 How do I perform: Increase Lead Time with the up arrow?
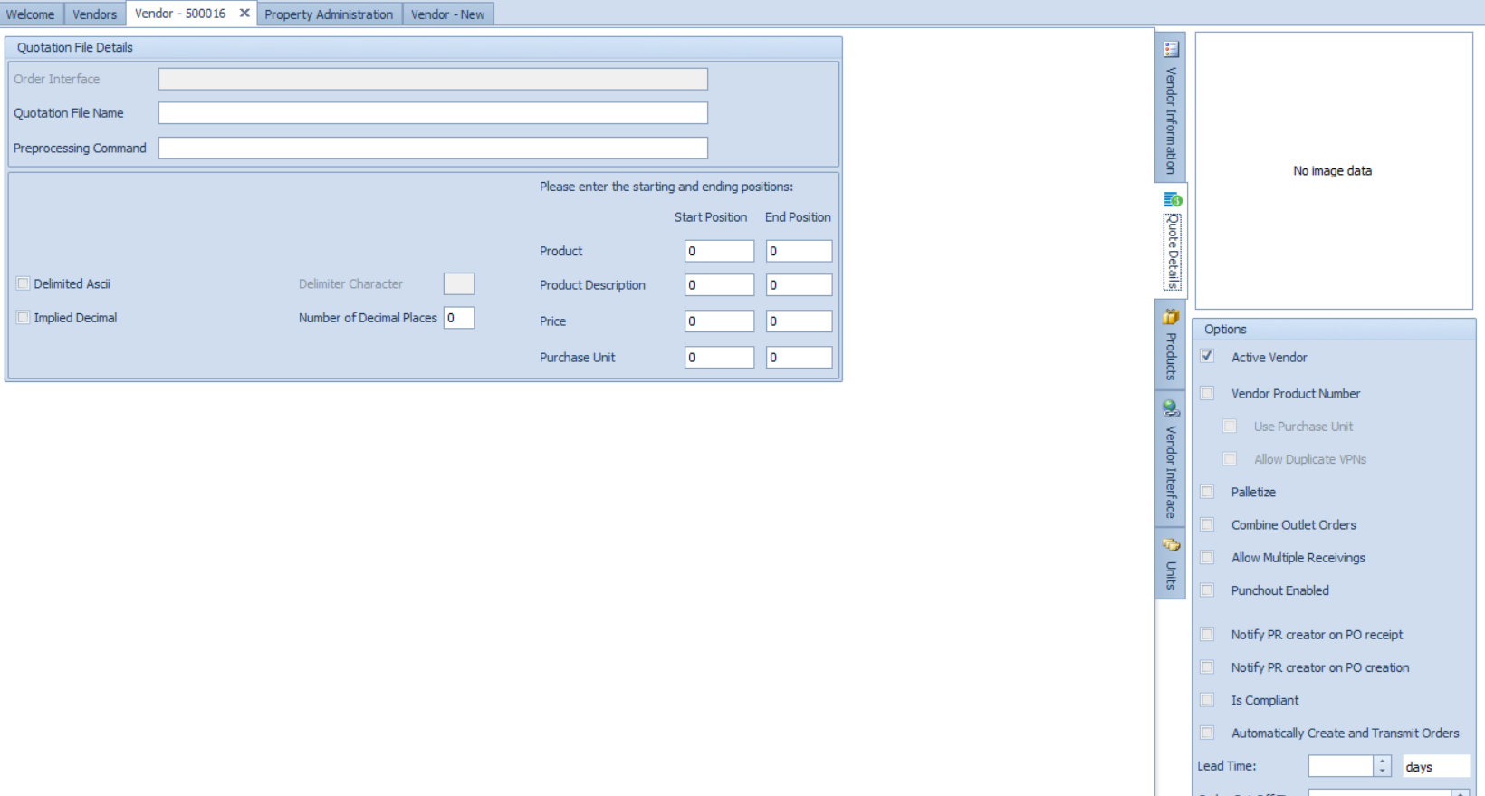(x=1383, y=762)
